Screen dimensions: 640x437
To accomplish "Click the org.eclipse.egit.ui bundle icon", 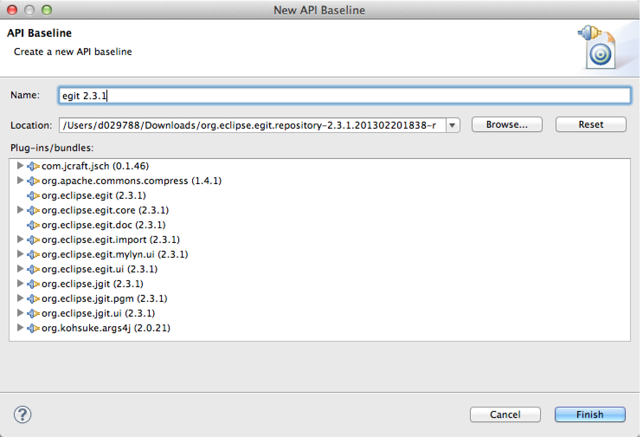I will pyautogui.click(x=33, y=269).
